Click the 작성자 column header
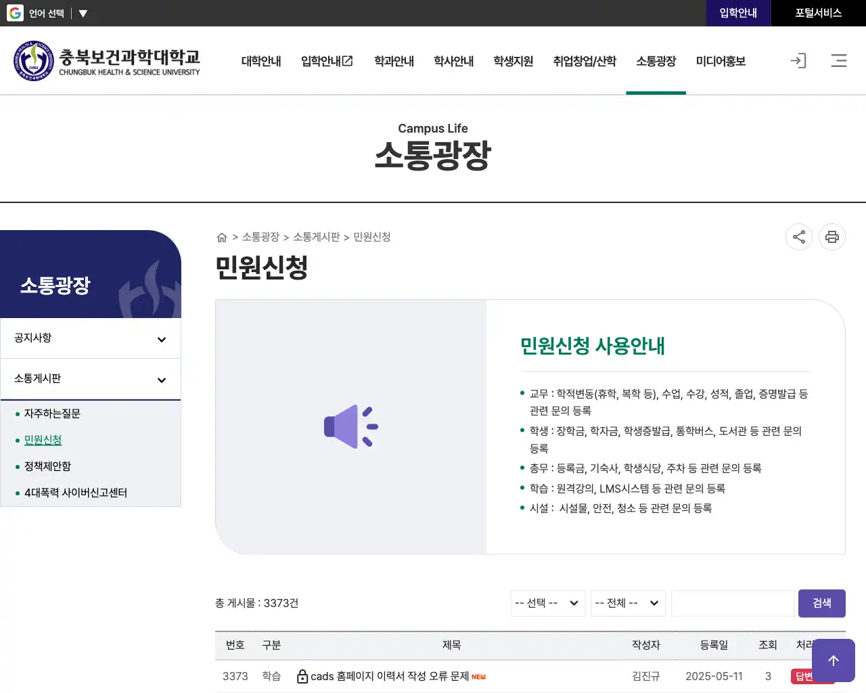 pos(646,645)
